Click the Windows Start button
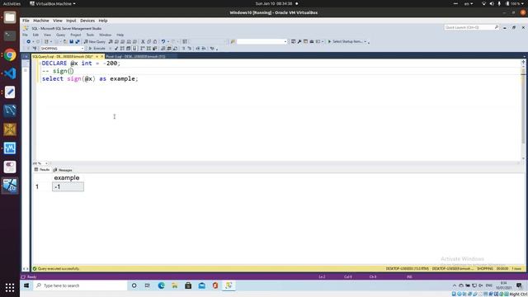 point(26,285)
